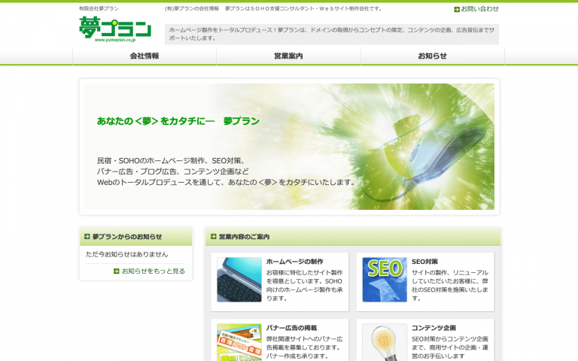Open the 会社情報 navigation tab

click(144, 56)
